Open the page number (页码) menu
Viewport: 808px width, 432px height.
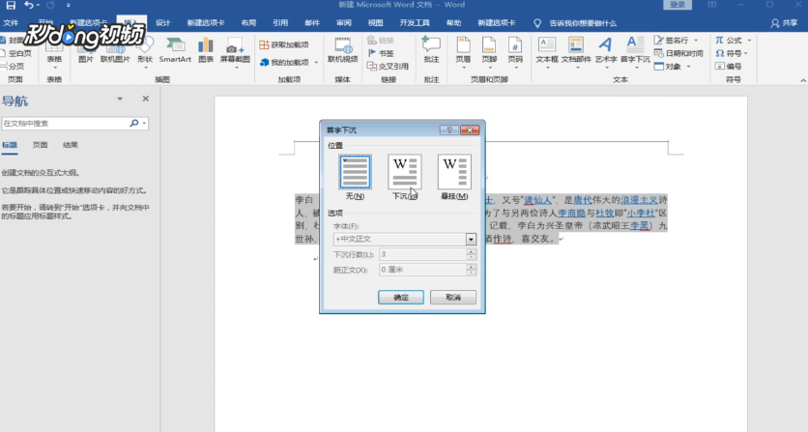(x=515, y=52)
